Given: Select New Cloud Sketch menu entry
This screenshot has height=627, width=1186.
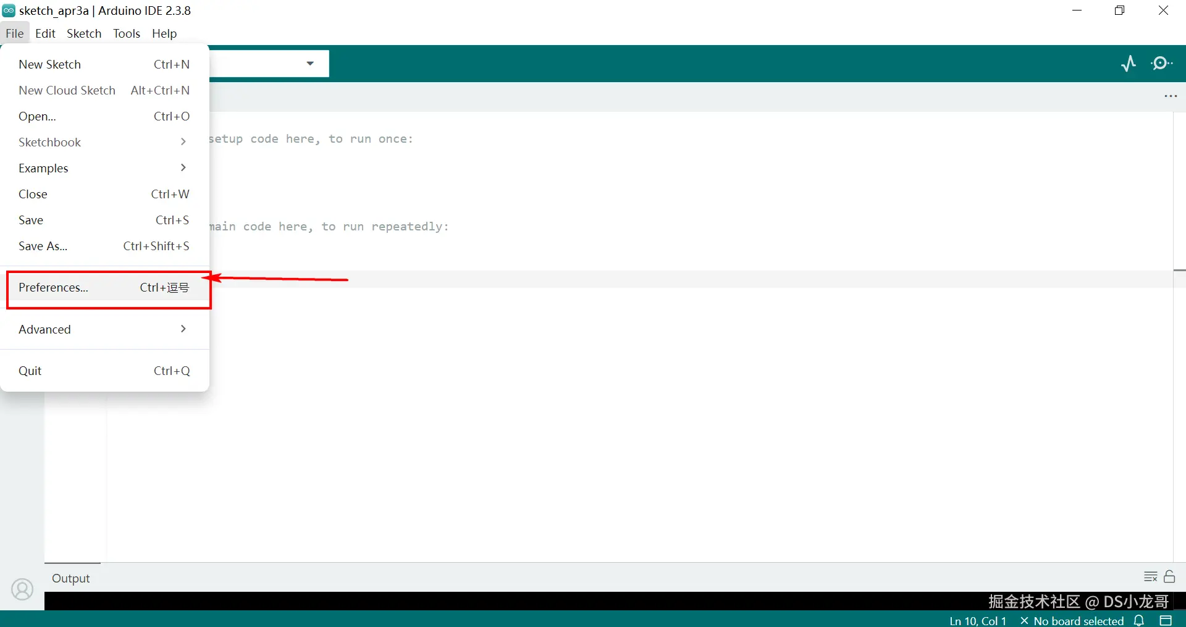Looking at the screenshot, I should pos(104,90).
